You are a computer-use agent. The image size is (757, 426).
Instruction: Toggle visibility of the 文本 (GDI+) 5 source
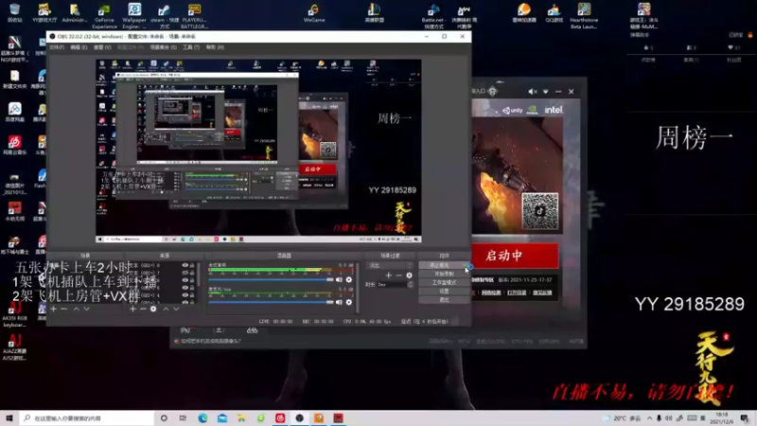coord(185,288)
